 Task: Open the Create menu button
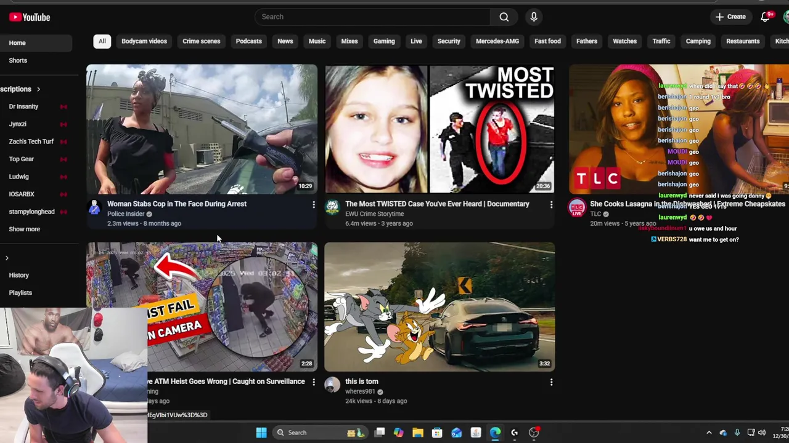(730, 17)
